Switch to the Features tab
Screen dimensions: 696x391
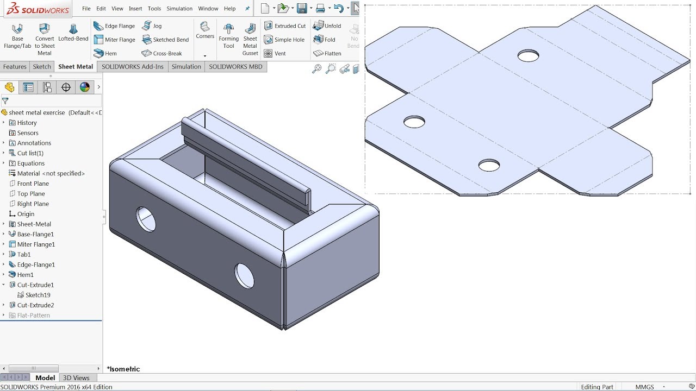click(x=15, y=67)
